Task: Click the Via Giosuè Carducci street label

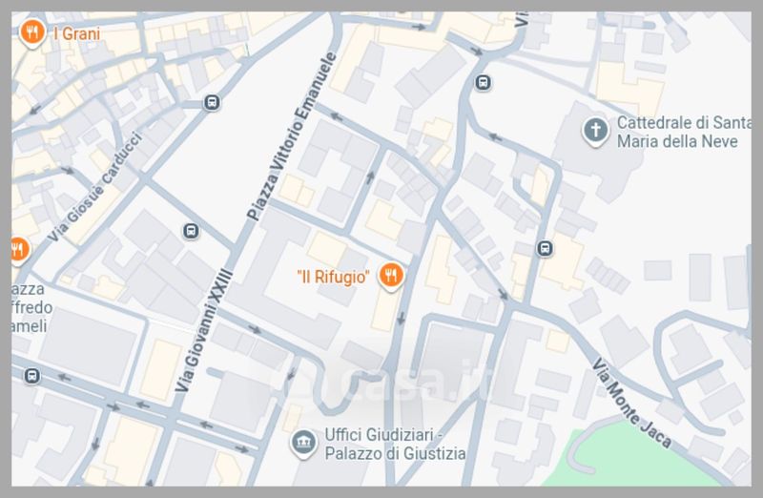Action: pos(95,187)
